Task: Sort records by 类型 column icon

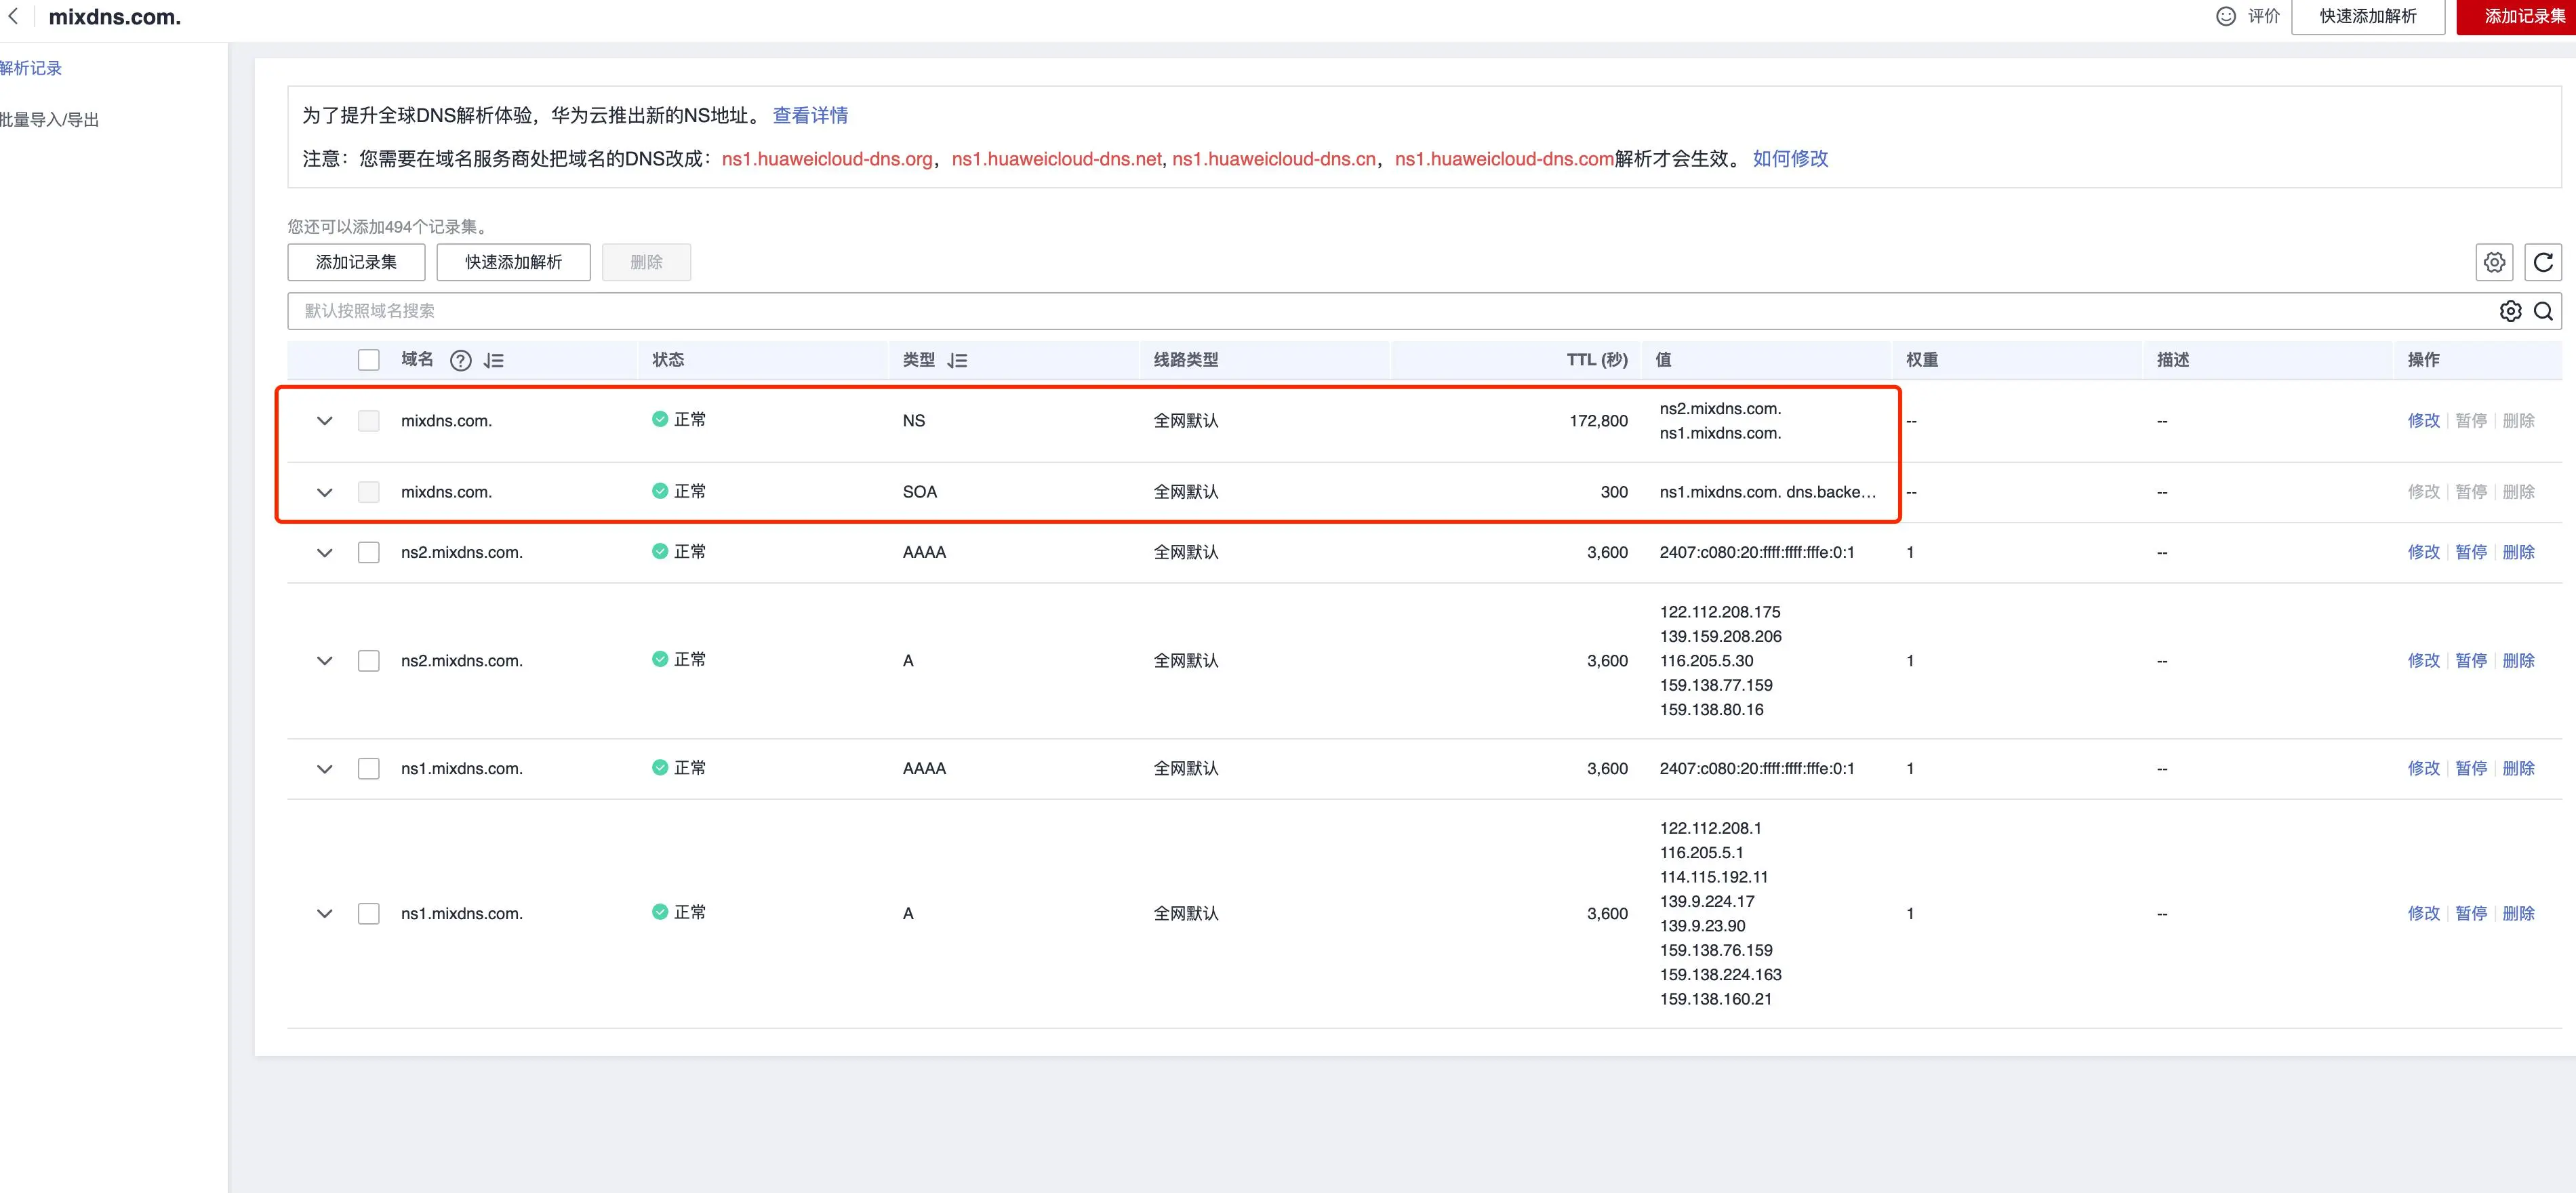Action: 957,361
